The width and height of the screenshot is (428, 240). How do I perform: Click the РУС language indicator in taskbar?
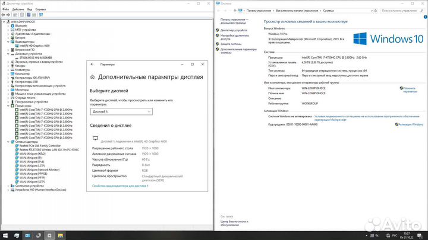coord(395,235)
